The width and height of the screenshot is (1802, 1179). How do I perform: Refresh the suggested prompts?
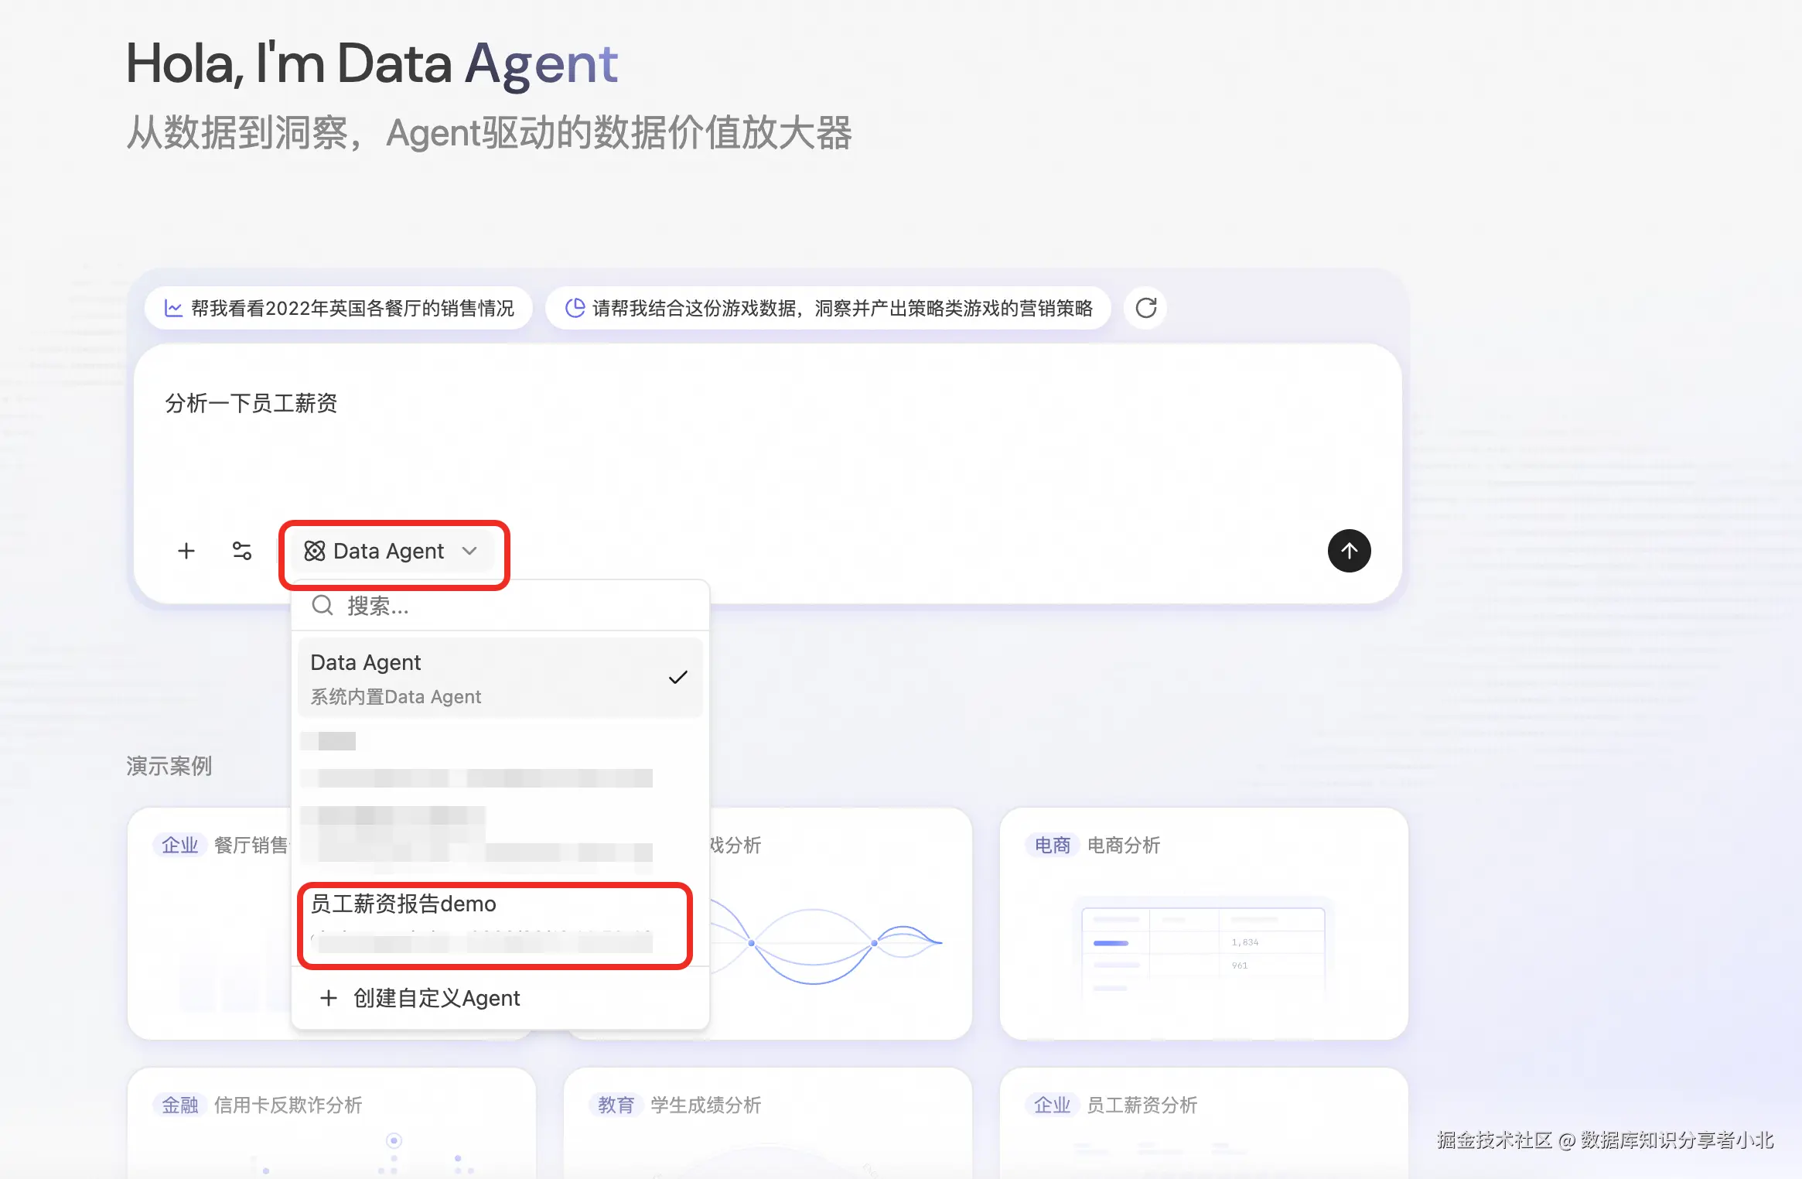tap(1145, 308)
